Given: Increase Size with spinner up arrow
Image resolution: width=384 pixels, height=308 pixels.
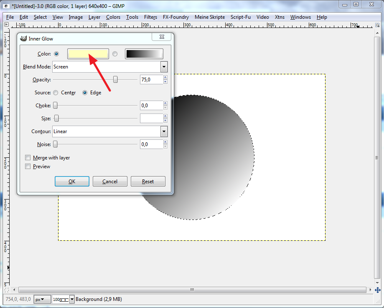Looking at the screenshot, I should [x=165, y=116].
